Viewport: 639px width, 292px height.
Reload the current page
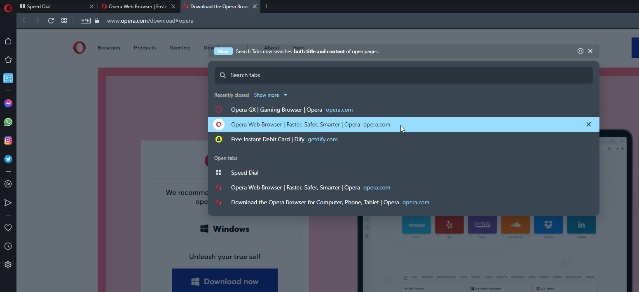(51, 21)
